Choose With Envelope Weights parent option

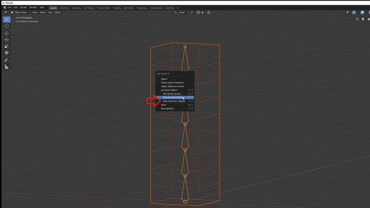175,98
